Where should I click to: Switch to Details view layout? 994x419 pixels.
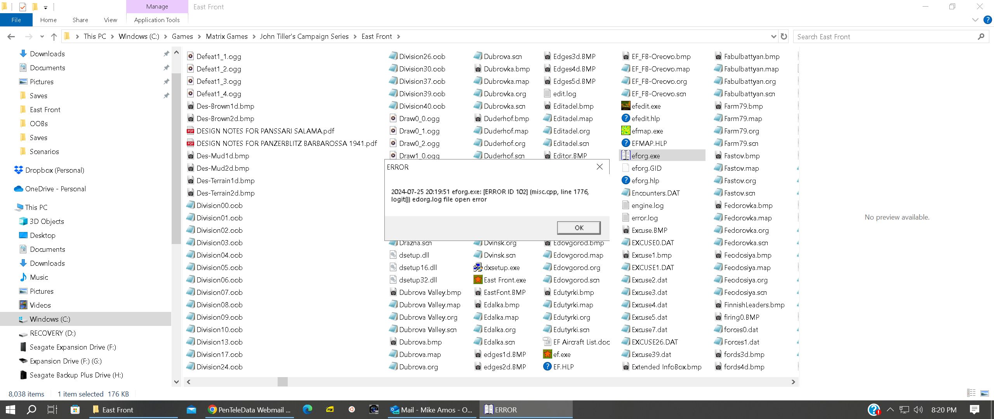971,393
